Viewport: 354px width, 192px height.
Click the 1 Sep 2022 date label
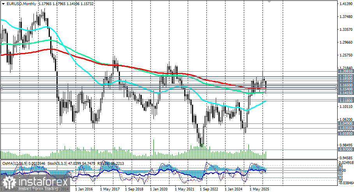pyautogui.click(x=209, y=189)
